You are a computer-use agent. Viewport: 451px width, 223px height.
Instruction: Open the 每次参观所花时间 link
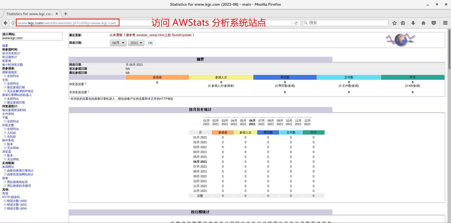point(14,110)
